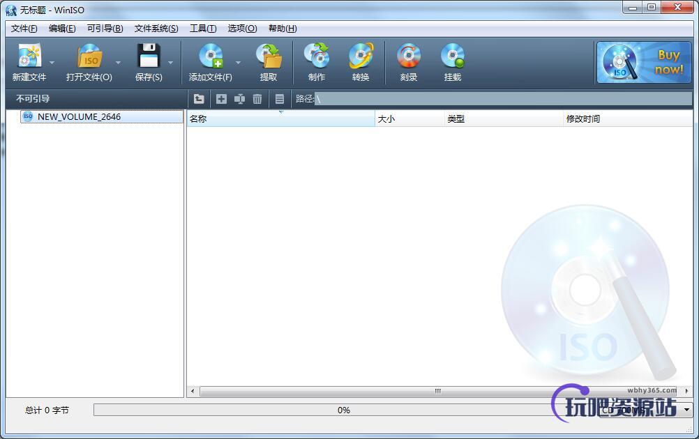Open the dropdown arrow beside New File
The width and height of the screenshot is (699, 439).
point(52,62)
